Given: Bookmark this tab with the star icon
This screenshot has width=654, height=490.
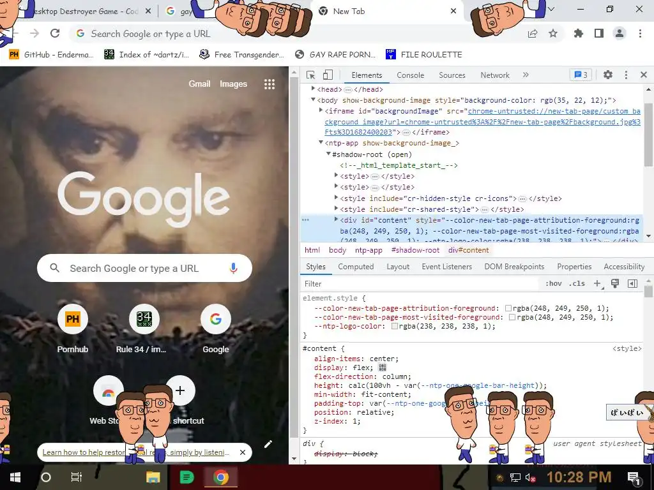Looking at the screenshot, I should point(553,33).
